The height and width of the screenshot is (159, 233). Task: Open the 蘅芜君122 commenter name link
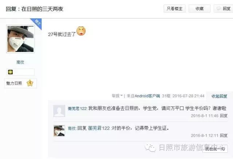(x=78, y=109)
